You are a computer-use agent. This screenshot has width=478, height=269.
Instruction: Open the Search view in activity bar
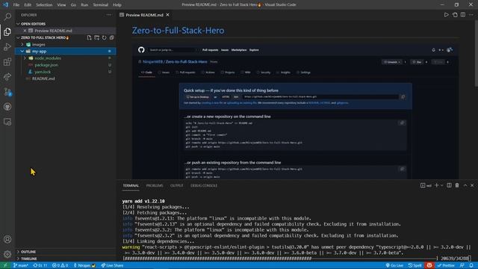click(x=7, y=16)
